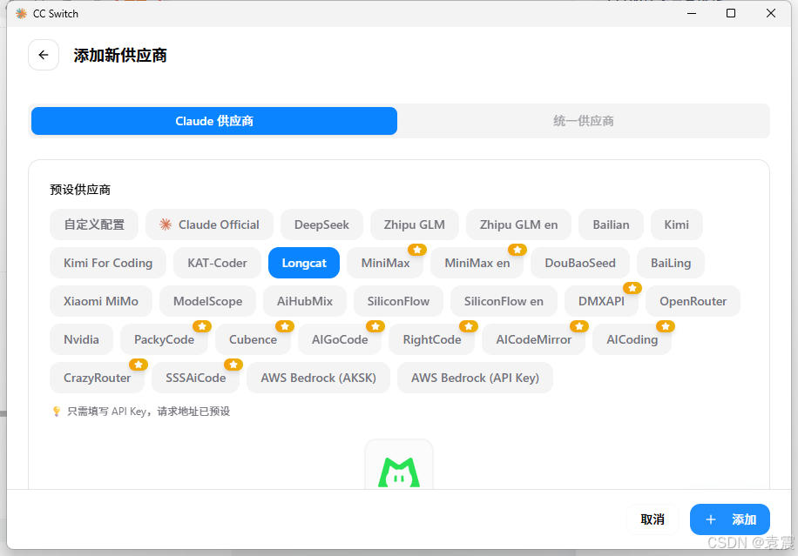Click 取消 to cancel
Screen dimensions: 798x556
pyautogui.click(x=653, y=519)
